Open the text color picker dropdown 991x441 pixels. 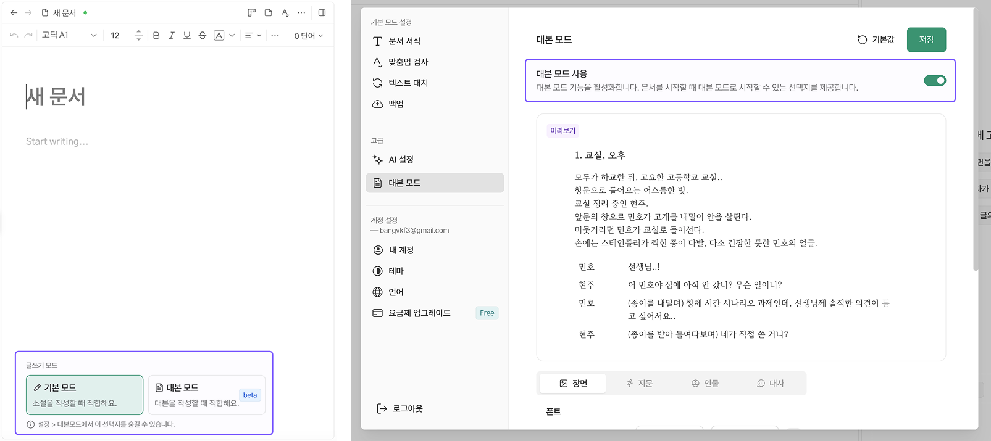232,36
